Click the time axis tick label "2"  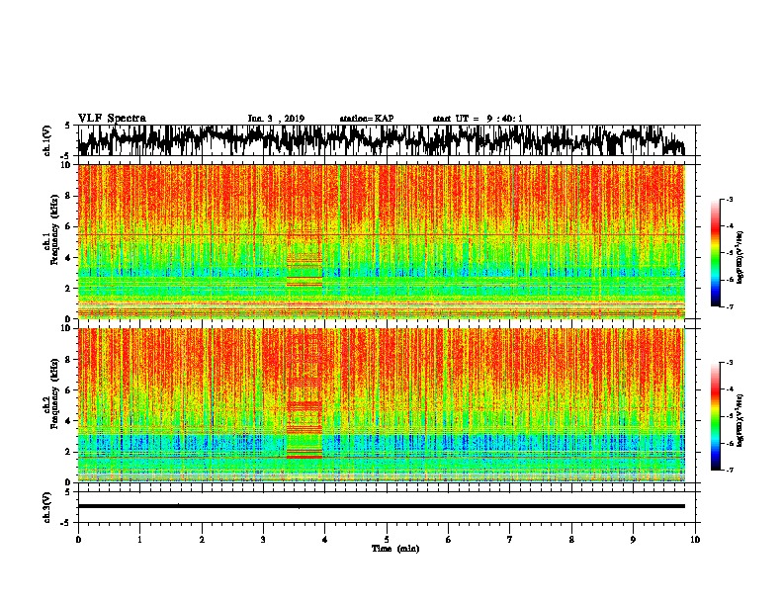pos(202,539)
